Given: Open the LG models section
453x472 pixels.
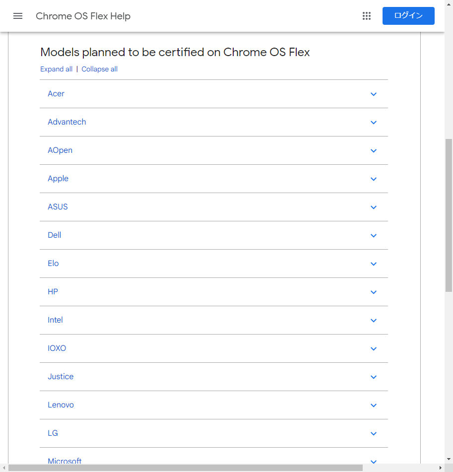Looking at the screenshot, I should point(214,433).
